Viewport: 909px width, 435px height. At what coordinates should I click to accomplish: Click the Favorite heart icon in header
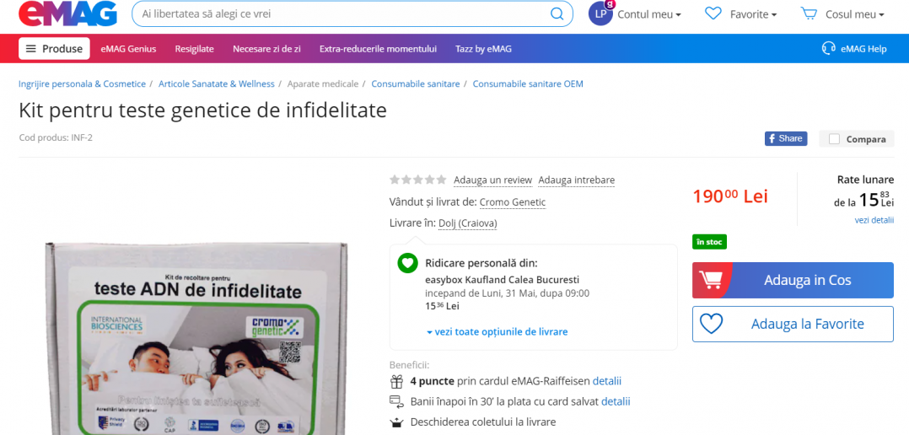[713, 13]
